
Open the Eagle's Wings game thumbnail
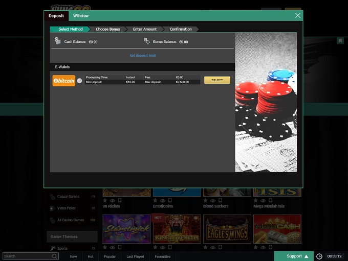click(x=227, y=229)
